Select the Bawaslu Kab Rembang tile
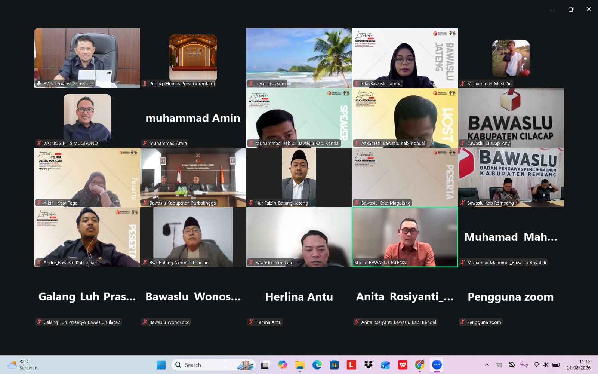 (511, 177)
